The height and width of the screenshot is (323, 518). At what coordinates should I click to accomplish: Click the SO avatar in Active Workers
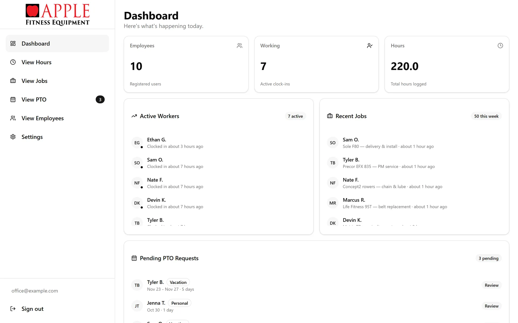(x=137, y=163)
